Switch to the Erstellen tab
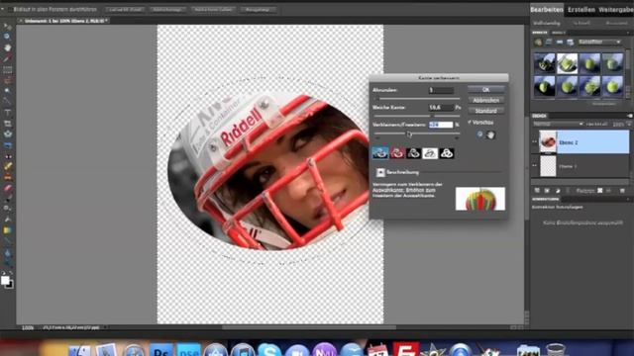Image resolution: width=634 pixels, height=356 pixels. click(x=581, y=10)
